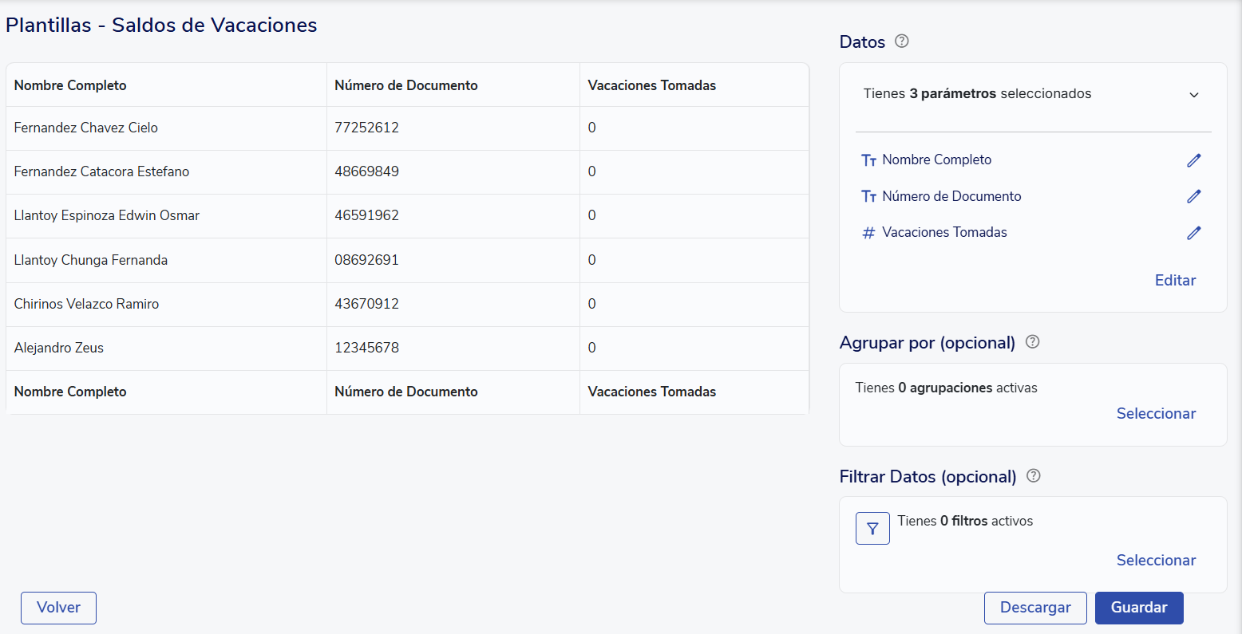Click Seleccionar under filtros activos
Screen dimensions: 1242x634
(x=1156, y=560)
